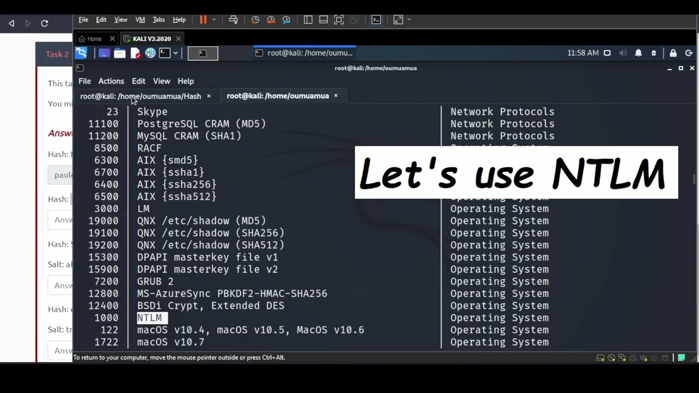Click the Kali log out icon

click(689, 53)
